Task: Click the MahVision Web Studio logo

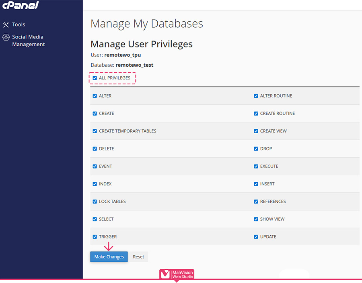Action: (x=177, y=274)
